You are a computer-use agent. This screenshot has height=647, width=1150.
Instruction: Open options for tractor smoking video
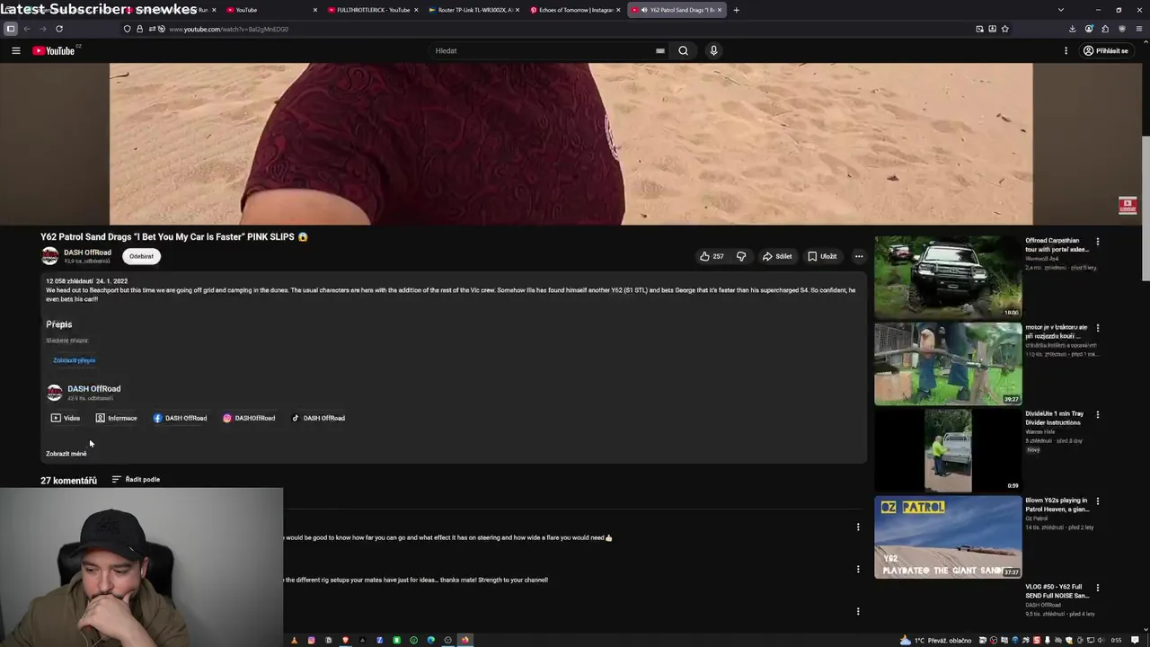[1097, 328]
